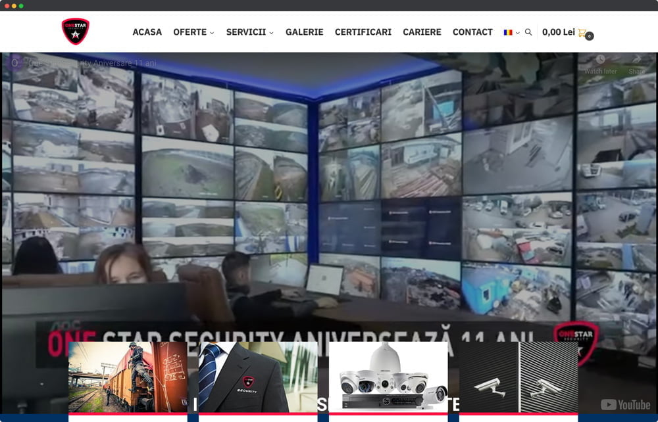658x422 pixels.
Task: Open the site search magnifier icon
Action: tap(528, 32)
